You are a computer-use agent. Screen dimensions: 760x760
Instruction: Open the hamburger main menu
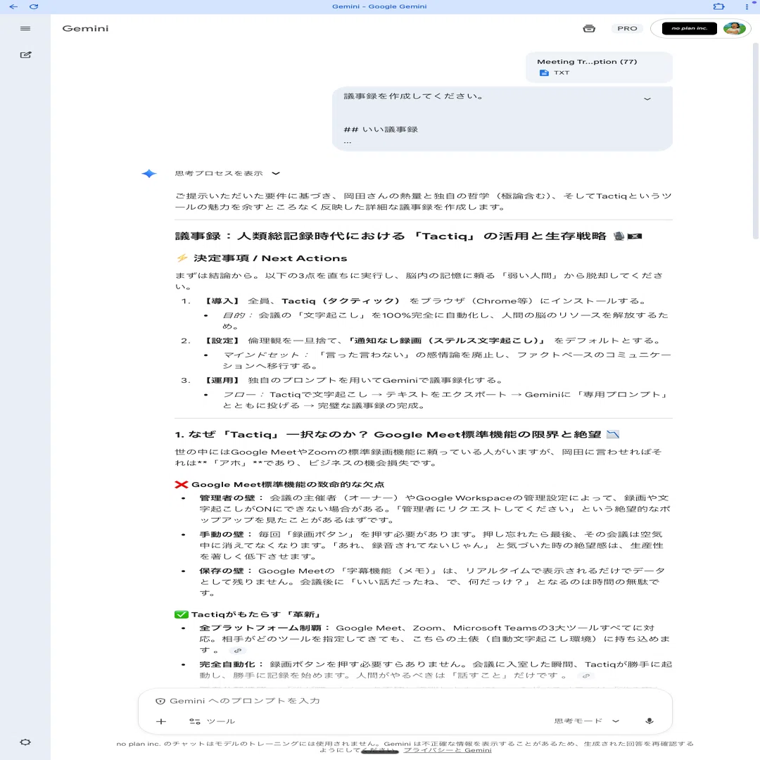(x=25, y=29)
